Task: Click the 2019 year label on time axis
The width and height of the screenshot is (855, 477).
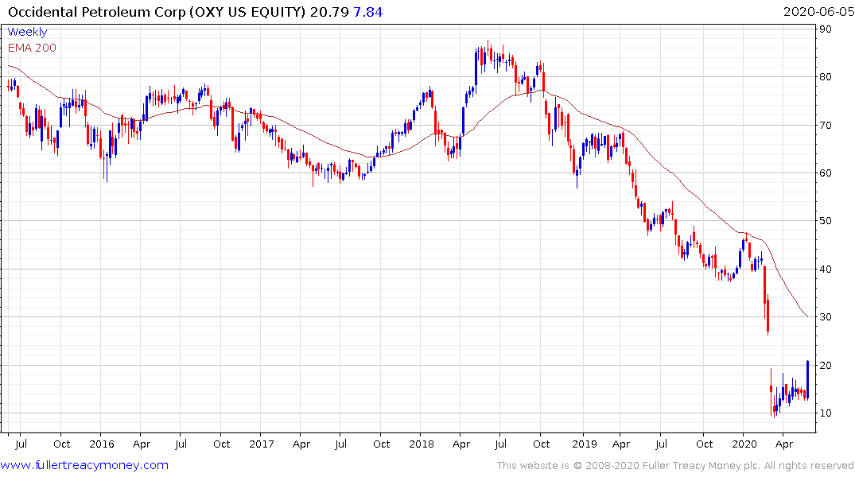Action: [585, 444]
